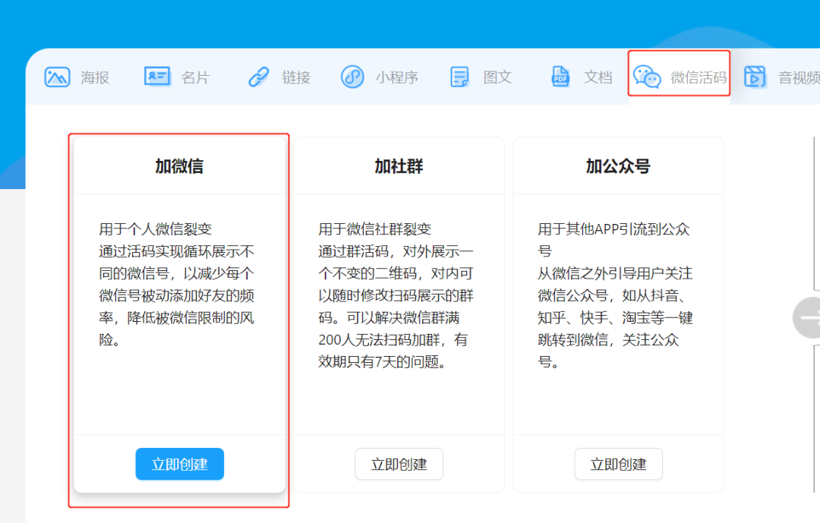Click the 微信活码 WeChat bubble icon
This screenshot has width=820, height=523.
(x=647, y=77)
